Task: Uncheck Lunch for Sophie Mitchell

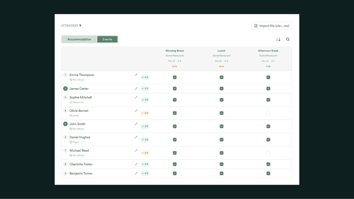Action: [x=221, y=100]
